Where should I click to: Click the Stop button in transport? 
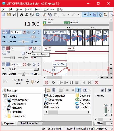pos(77,83)
